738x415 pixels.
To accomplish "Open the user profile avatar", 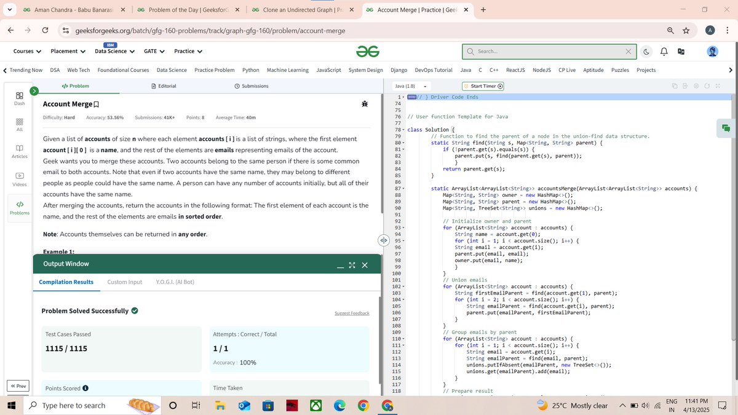I will [712, 52].
